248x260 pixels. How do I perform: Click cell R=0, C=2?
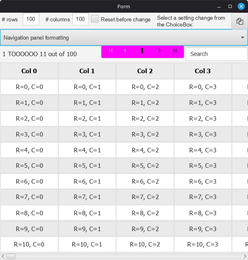click(145, 87)
